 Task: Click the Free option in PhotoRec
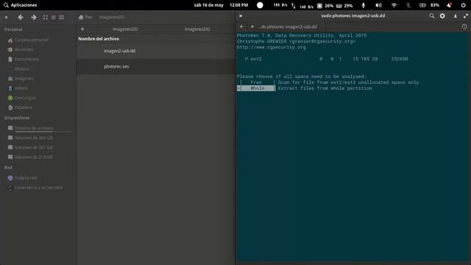[257, 82]
